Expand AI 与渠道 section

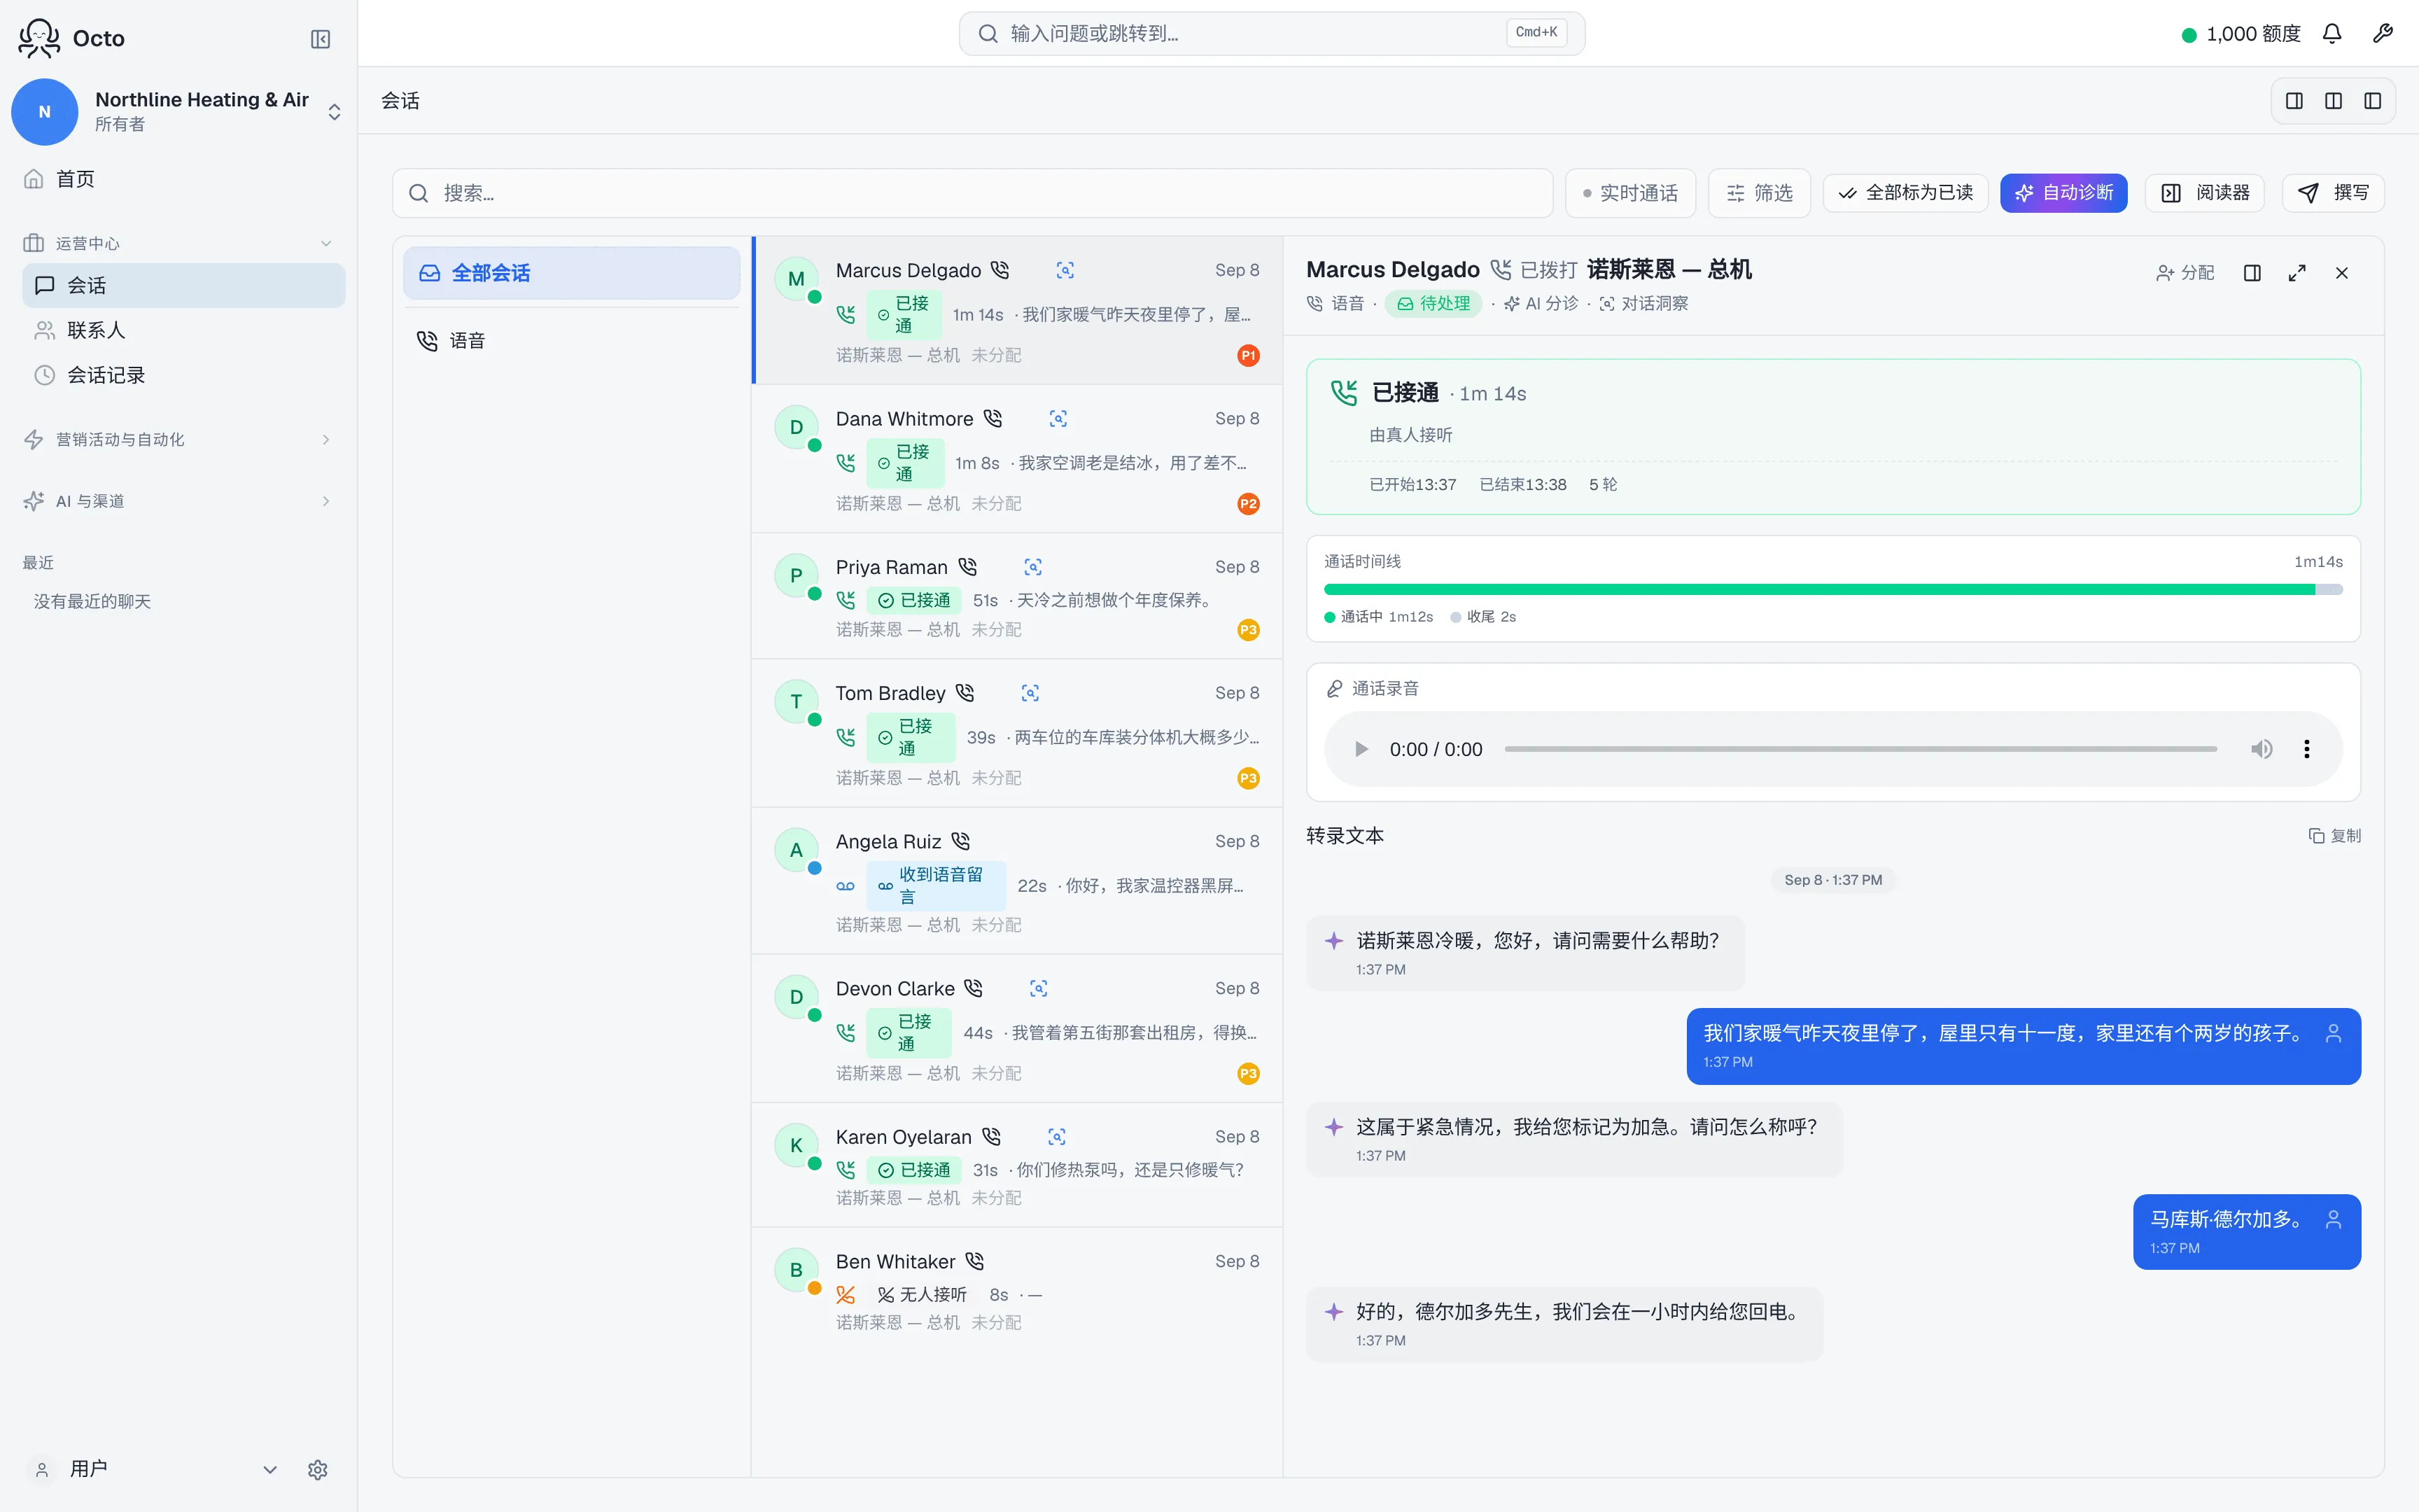178,501
